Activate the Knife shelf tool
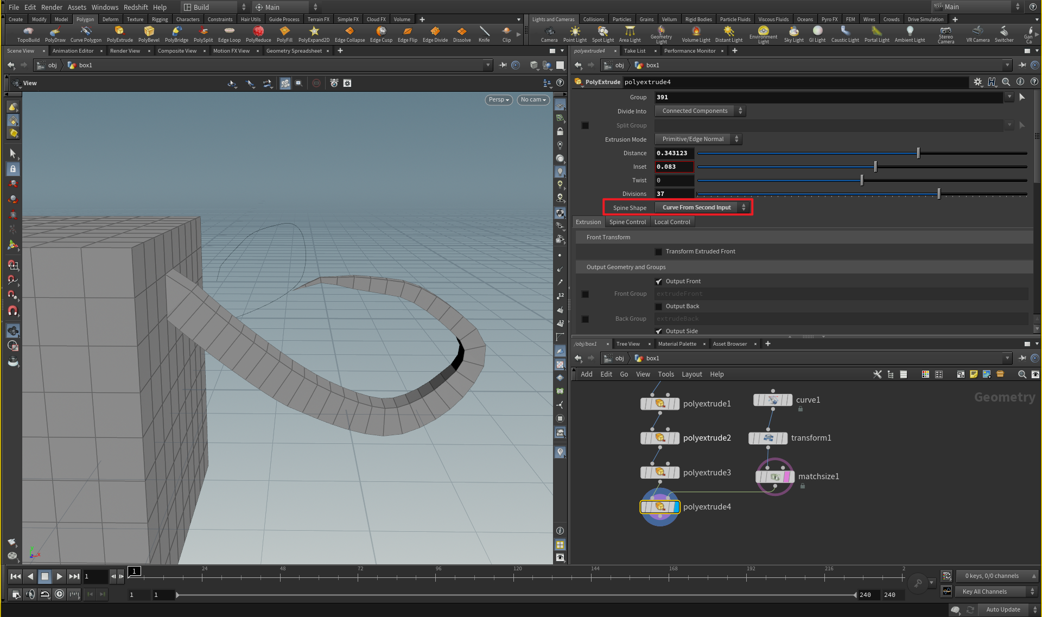This screenshot has height=617, width=1042. click(484, 34)
